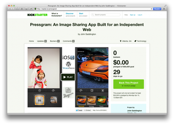Click the Safari back arrow button
Screen dimensions: 174x125
point(10,9)
